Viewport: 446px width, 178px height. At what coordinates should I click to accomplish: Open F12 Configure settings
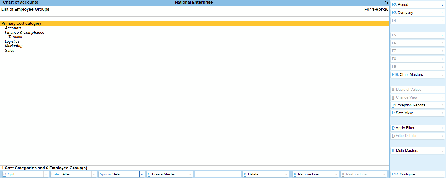point(415,174)
